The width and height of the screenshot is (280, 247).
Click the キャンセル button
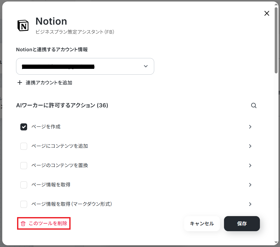(x=202, y=224)
